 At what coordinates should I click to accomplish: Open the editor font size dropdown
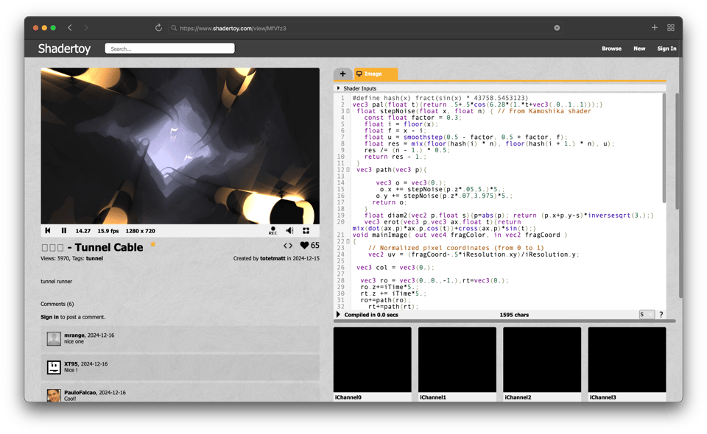(x=646, y=315)
